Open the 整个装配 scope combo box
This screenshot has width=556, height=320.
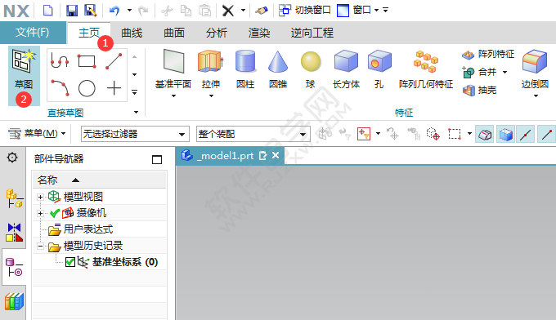pyautogui.click(x=253, y=134)
